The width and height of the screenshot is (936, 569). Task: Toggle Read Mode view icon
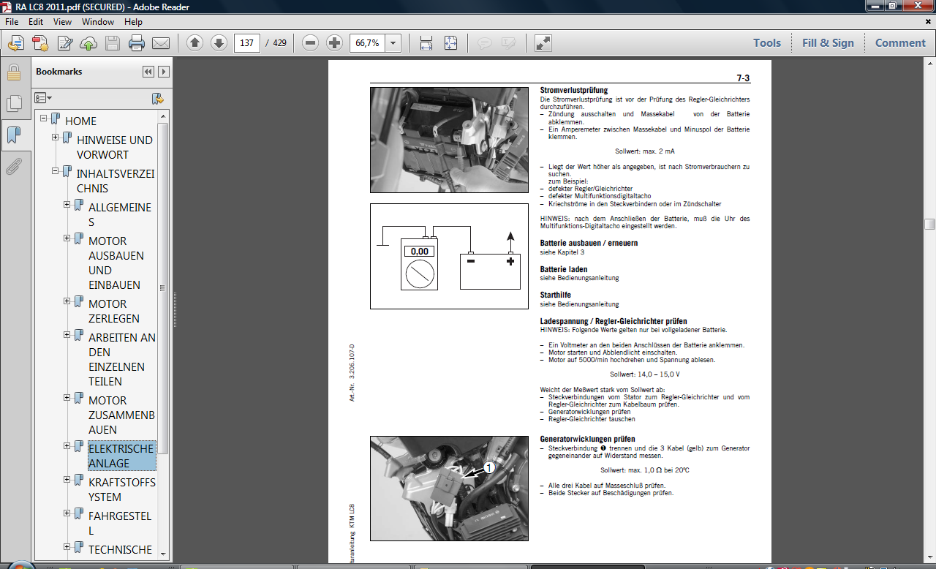coord(543,43)
